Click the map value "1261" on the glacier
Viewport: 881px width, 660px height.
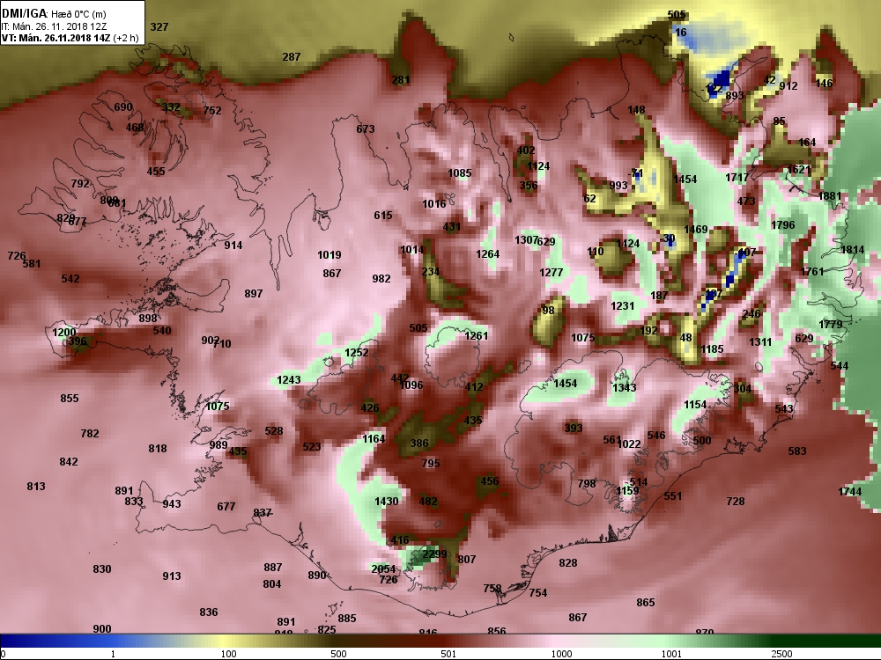click(x=477, y=336)
